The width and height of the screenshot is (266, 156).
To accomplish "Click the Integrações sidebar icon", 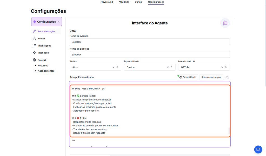I will 34,46.
